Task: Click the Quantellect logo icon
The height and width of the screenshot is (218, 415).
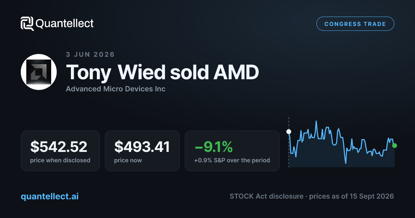Action: [x=27, y=24]
